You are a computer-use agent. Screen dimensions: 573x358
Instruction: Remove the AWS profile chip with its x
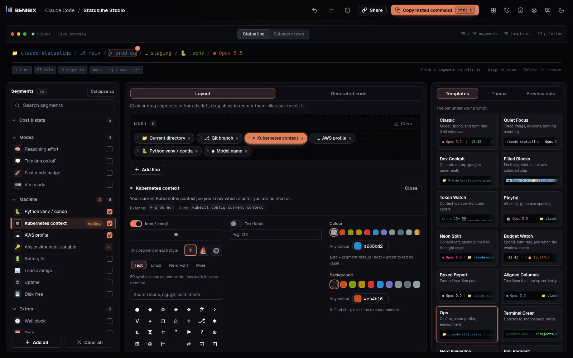point(350,138)
